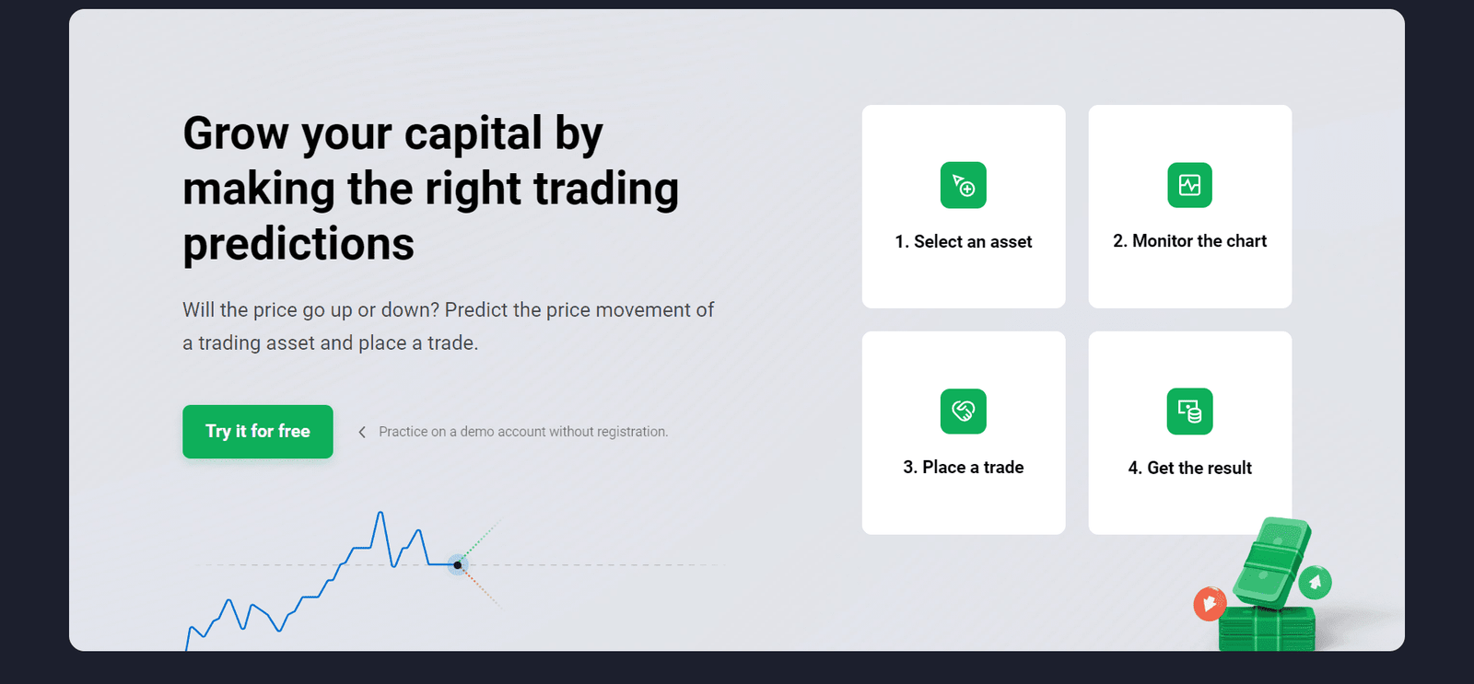Click the Select an asset cursor icon

[963, 185]
